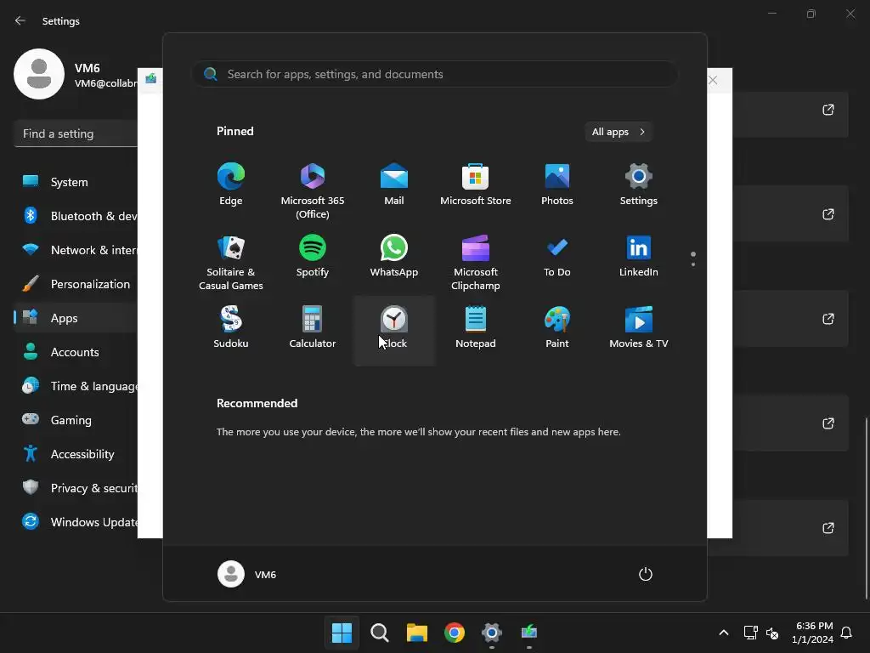This screenshot has width=870, height=653.
Task: Open Accessibility settings
Action: click(x=76, y=454)
